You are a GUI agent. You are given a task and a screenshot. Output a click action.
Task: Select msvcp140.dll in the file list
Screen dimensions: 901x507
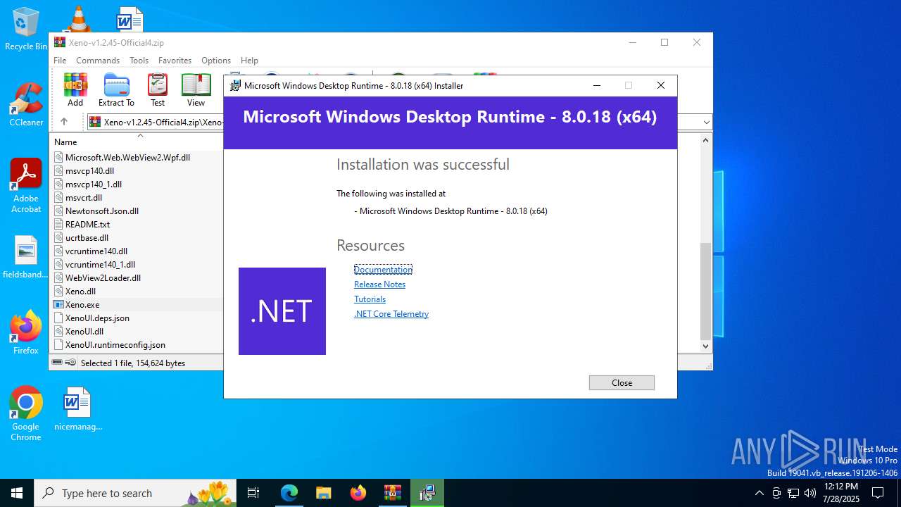point(89,171)
